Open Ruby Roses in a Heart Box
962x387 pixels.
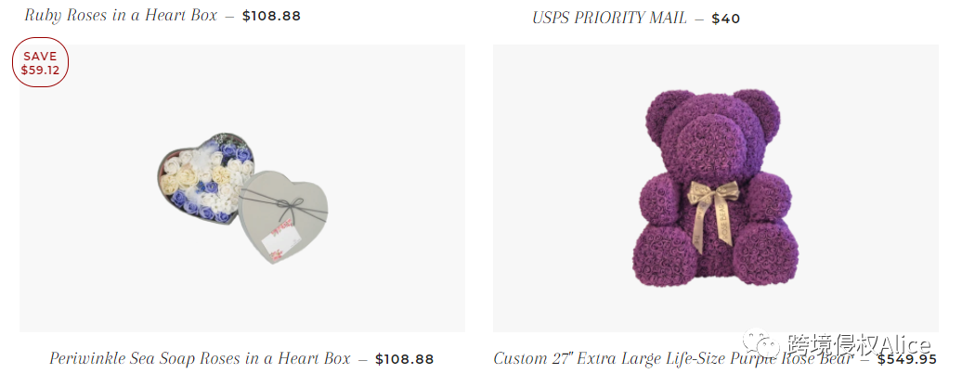[x=121, y=16]
